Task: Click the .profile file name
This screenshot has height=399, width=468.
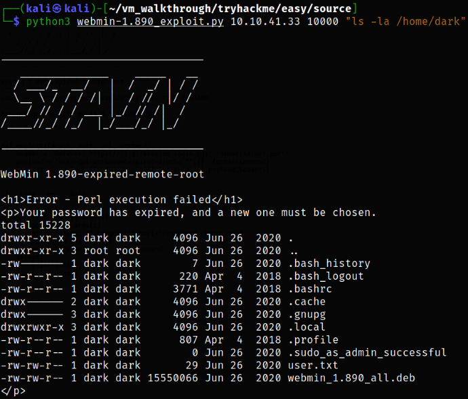Action: [313, 340]
